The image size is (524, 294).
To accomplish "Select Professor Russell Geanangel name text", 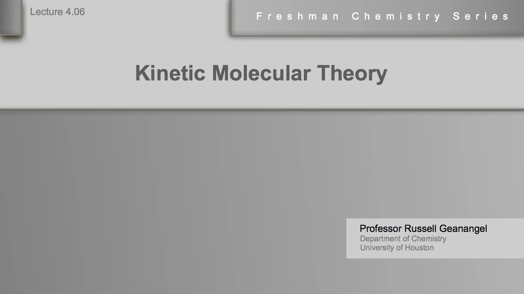I will (423, 229).
